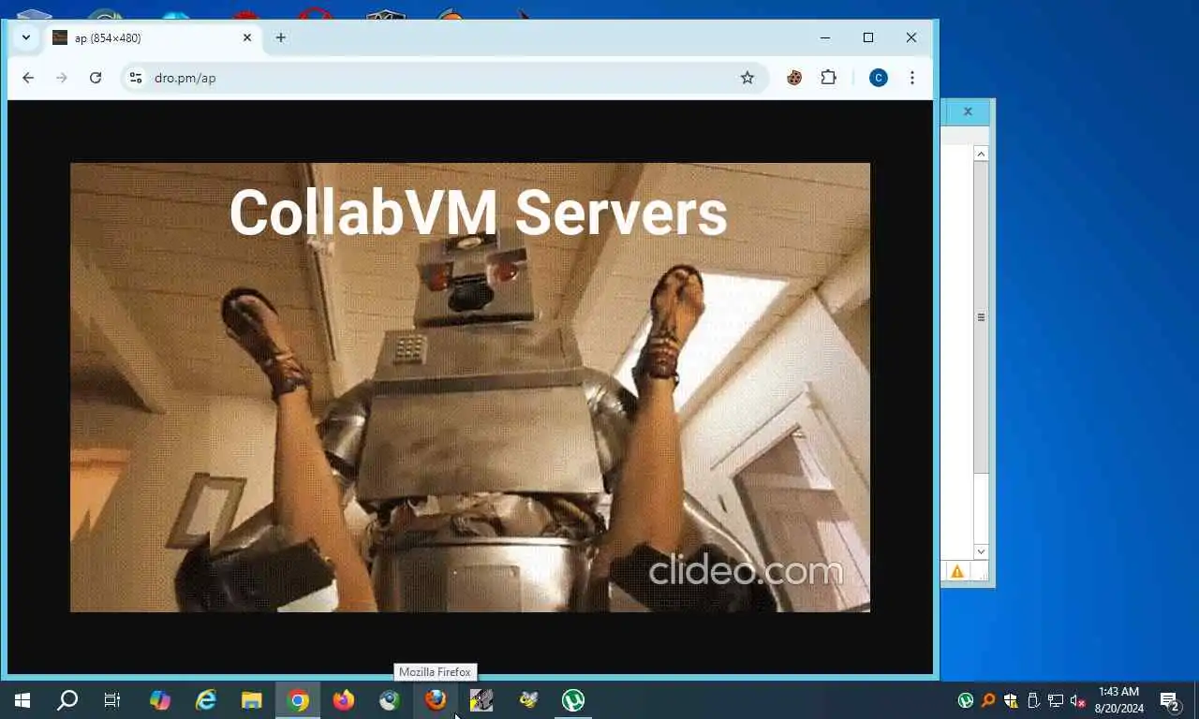Open the blue-gray globe browser taskbar icon
The height and width of the screenshot is (719, 1199).
pos(390,700)
